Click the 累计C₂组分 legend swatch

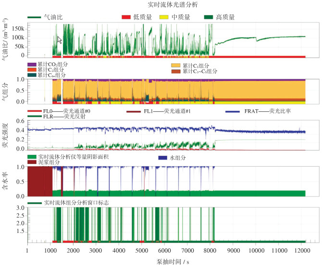[x=32, y=70]
